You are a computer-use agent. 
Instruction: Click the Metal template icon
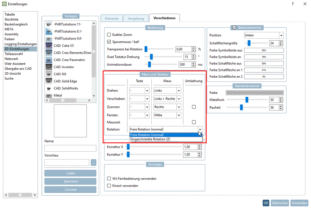49,96
